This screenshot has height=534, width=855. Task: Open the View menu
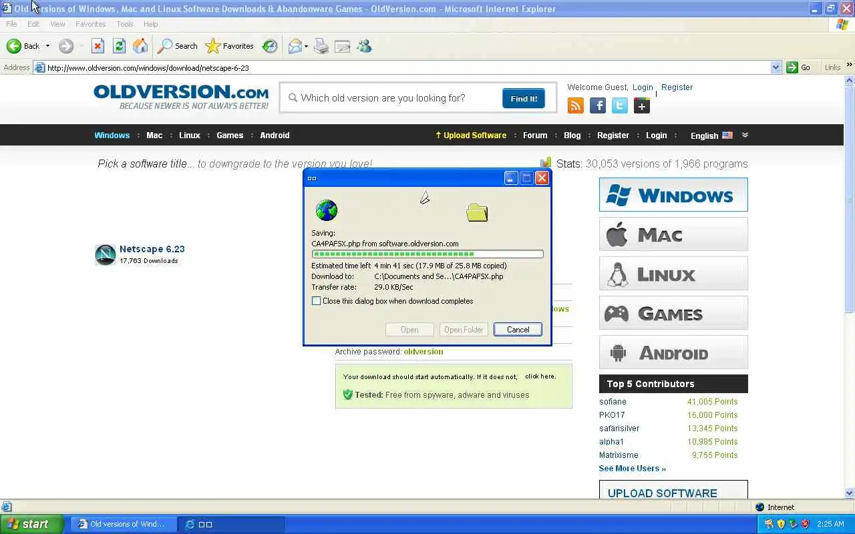tap(57, 24)
